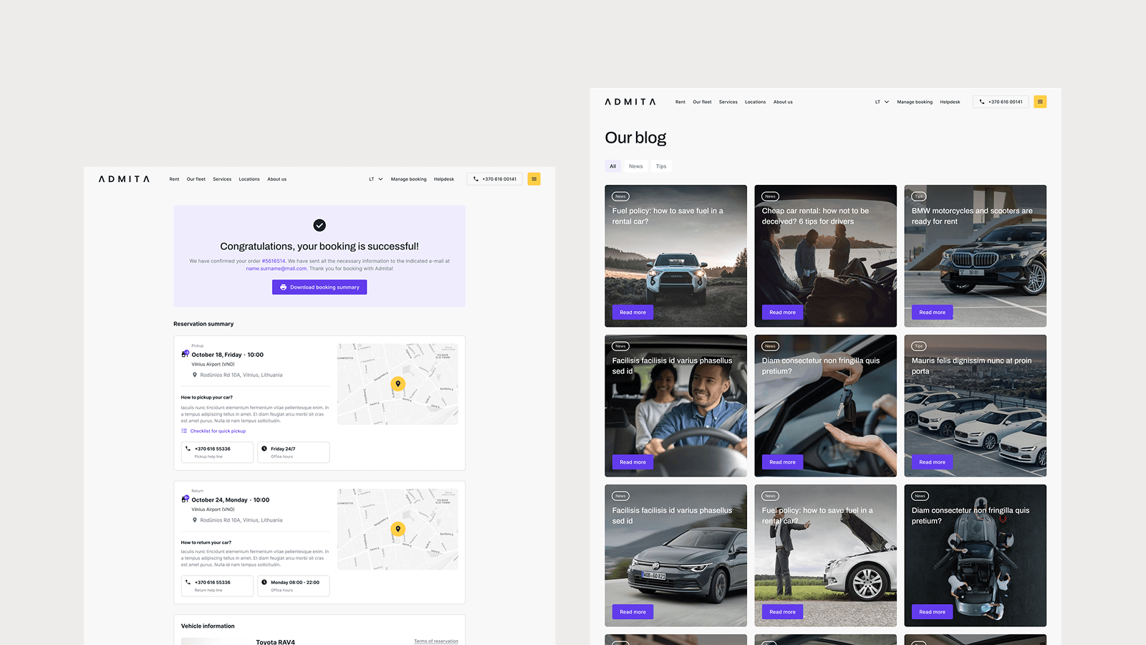Click return help line +370 616 55336 box
The width and height of the screenshot is (1146, 645).
click(217, 586)
